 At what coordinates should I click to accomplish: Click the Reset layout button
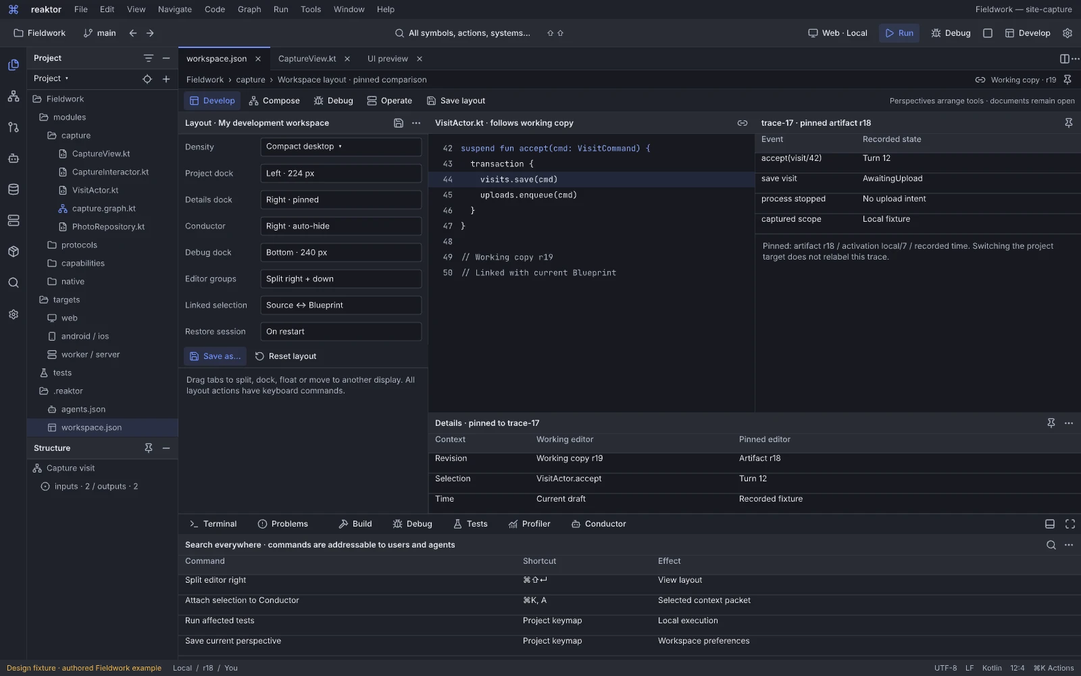286,356
